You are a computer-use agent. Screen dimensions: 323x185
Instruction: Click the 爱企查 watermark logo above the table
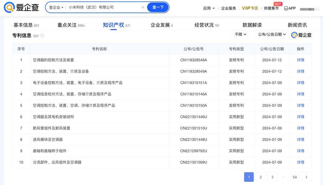click(x=301, y=35)
